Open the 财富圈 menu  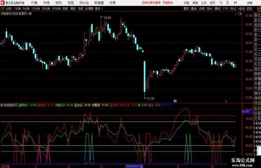[99, 3]
